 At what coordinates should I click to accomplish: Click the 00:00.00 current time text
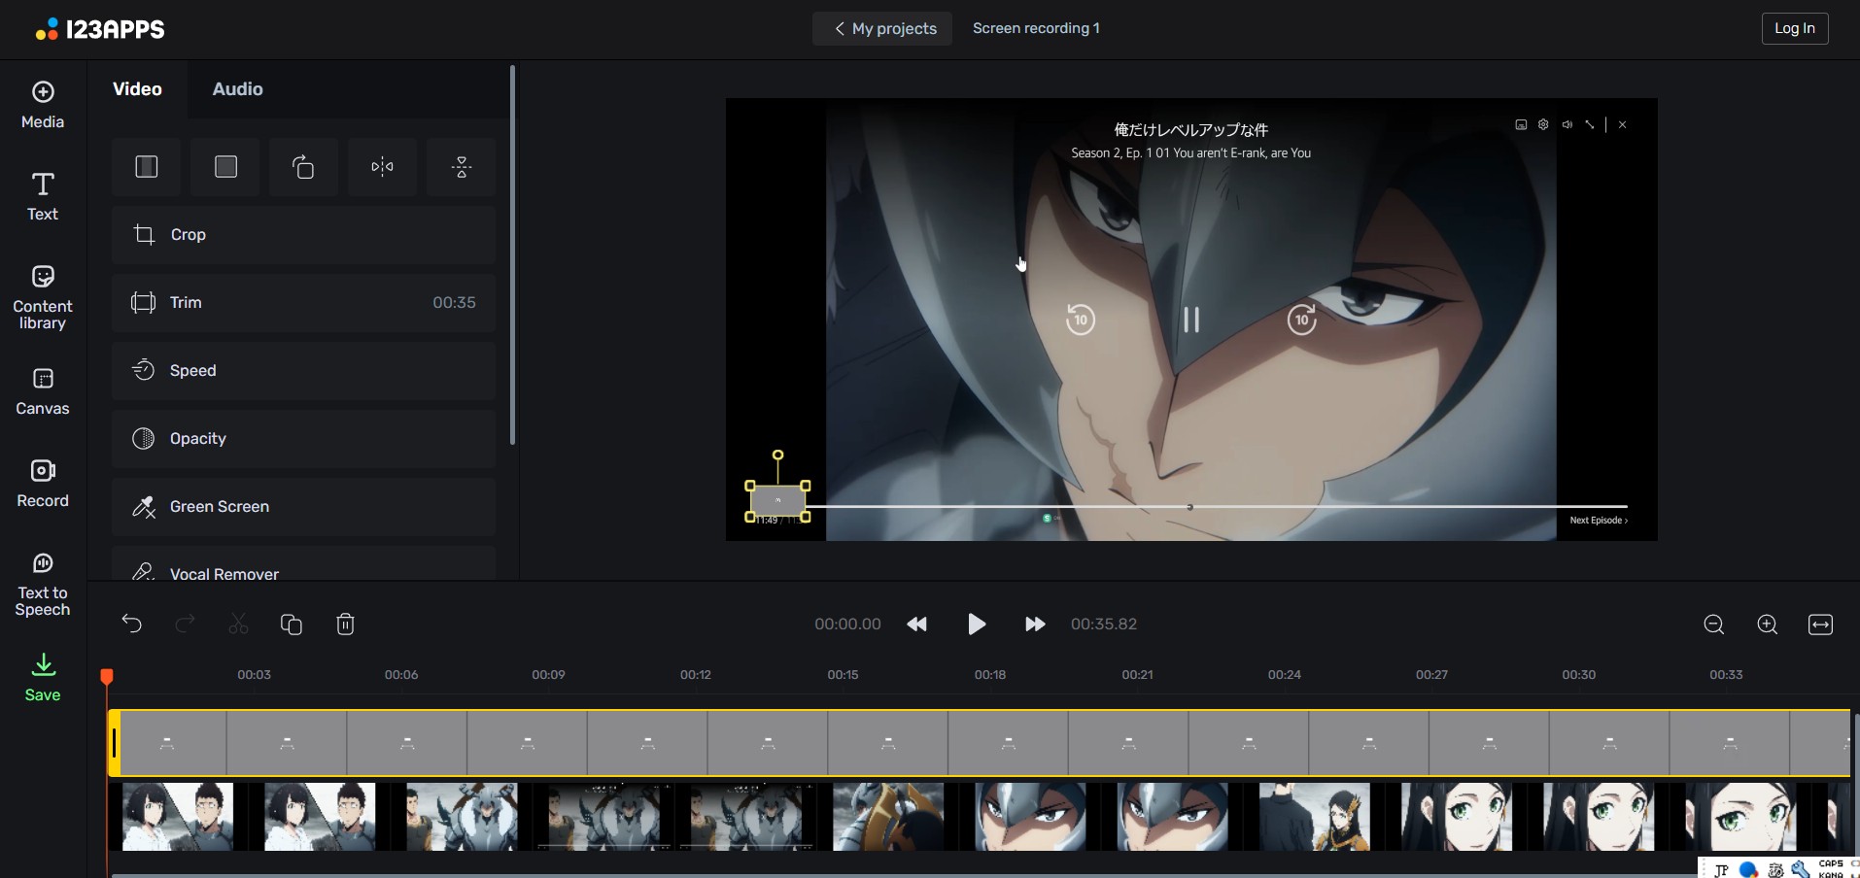(847, 625)
